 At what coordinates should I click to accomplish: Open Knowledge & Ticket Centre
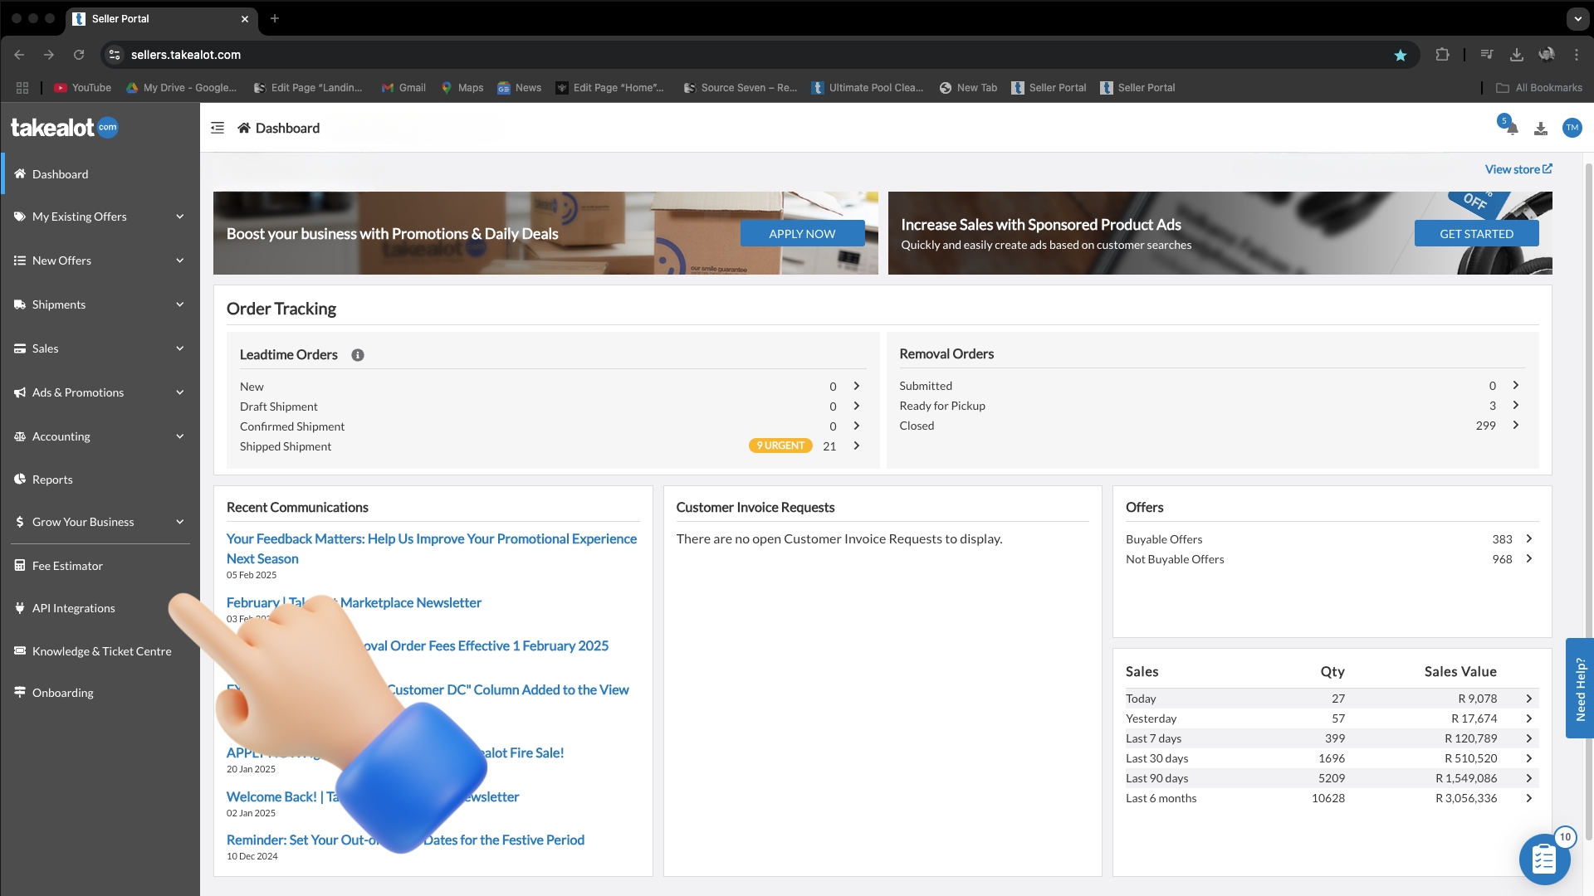101,650
